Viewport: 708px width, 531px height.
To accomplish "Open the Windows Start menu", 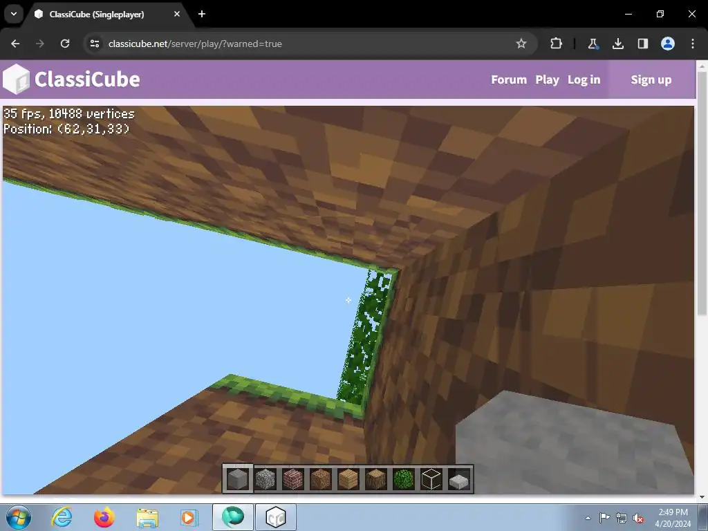I will (x=19, y=517).
